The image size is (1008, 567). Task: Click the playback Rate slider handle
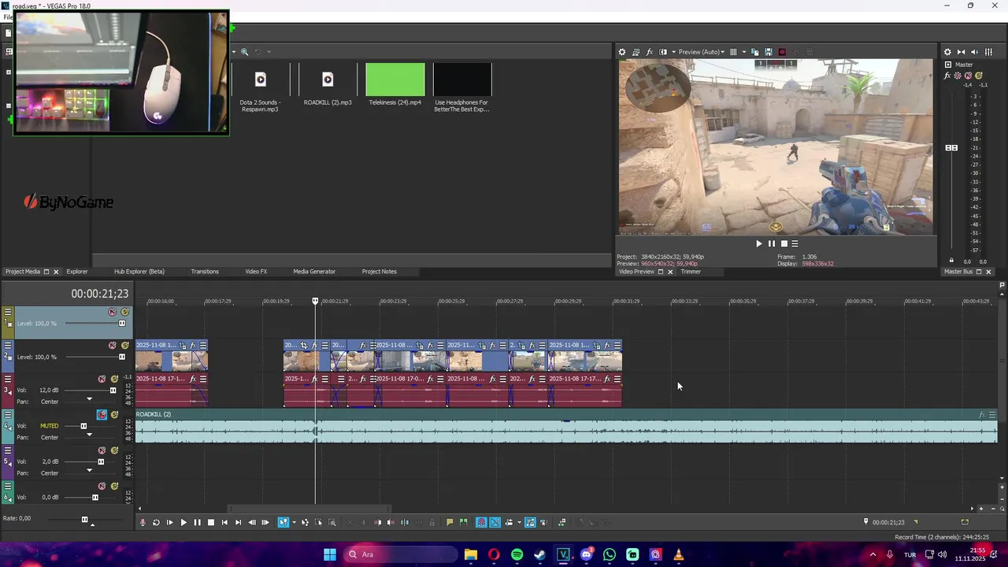coord(85,519)
